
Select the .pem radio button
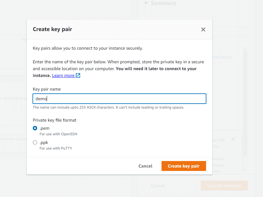tap(35, 128)
